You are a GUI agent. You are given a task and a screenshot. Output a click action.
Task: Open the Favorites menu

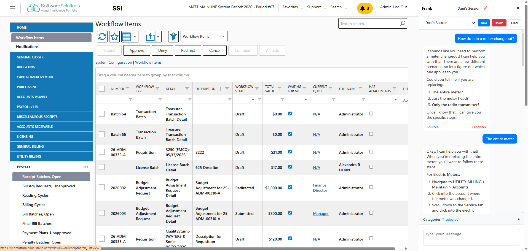click(293, 7)
